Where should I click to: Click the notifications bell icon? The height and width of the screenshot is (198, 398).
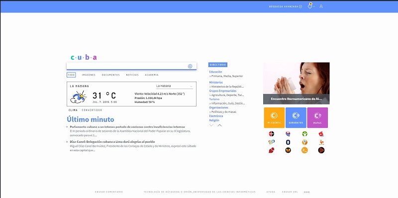pos(309,6)
